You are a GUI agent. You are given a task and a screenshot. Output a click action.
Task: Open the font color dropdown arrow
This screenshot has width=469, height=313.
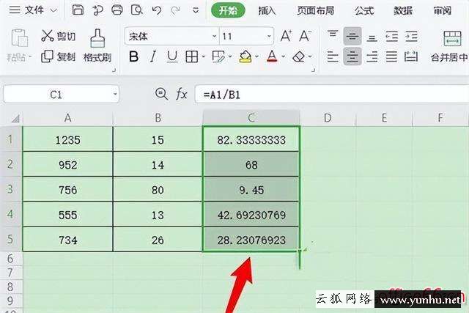click(284, 56)
